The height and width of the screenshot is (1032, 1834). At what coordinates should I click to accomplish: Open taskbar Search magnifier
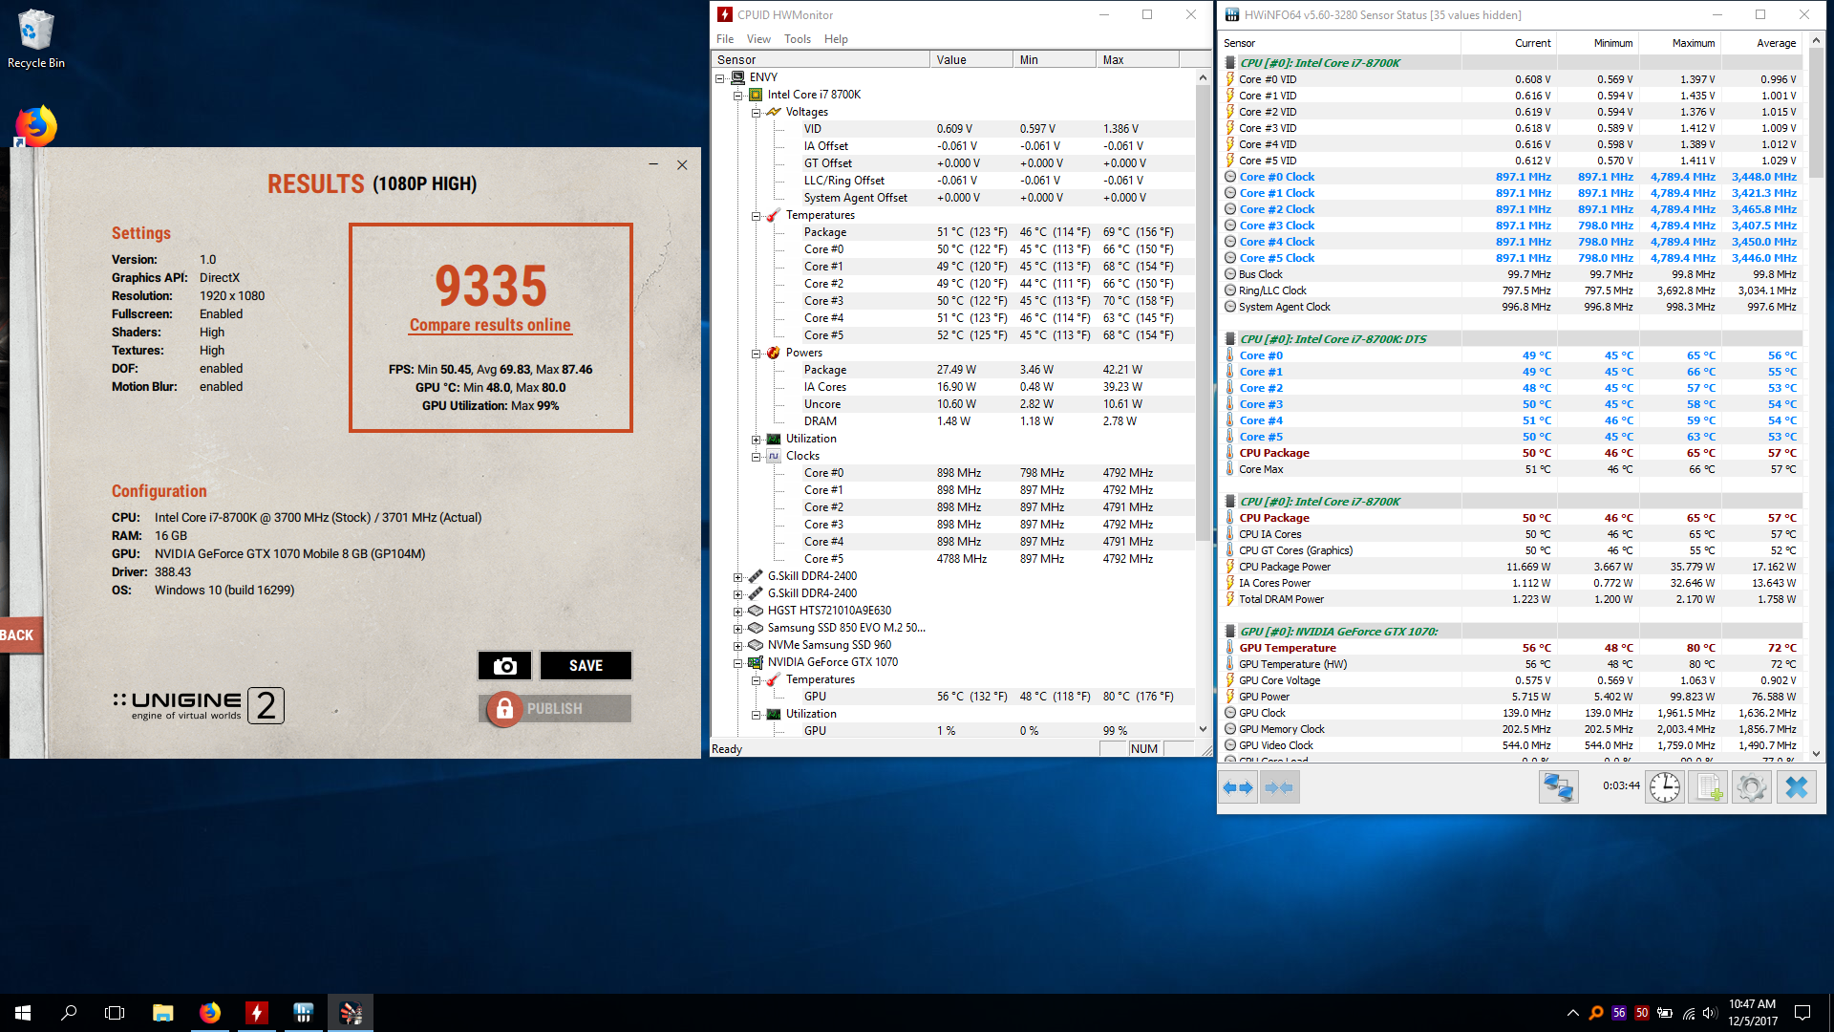pos(69,1013)
